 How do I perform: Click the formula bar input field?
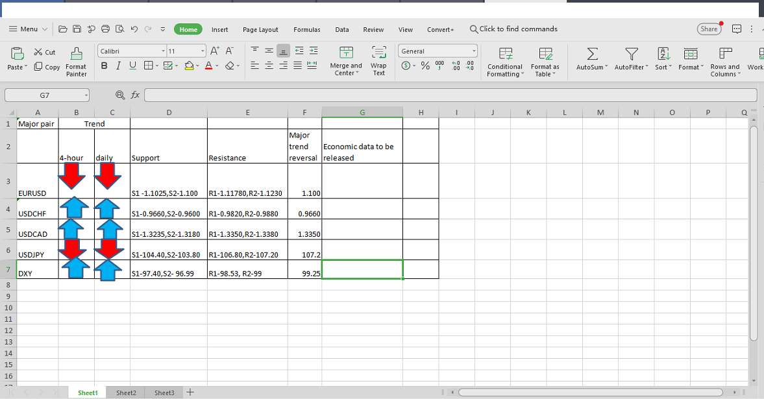450,95
